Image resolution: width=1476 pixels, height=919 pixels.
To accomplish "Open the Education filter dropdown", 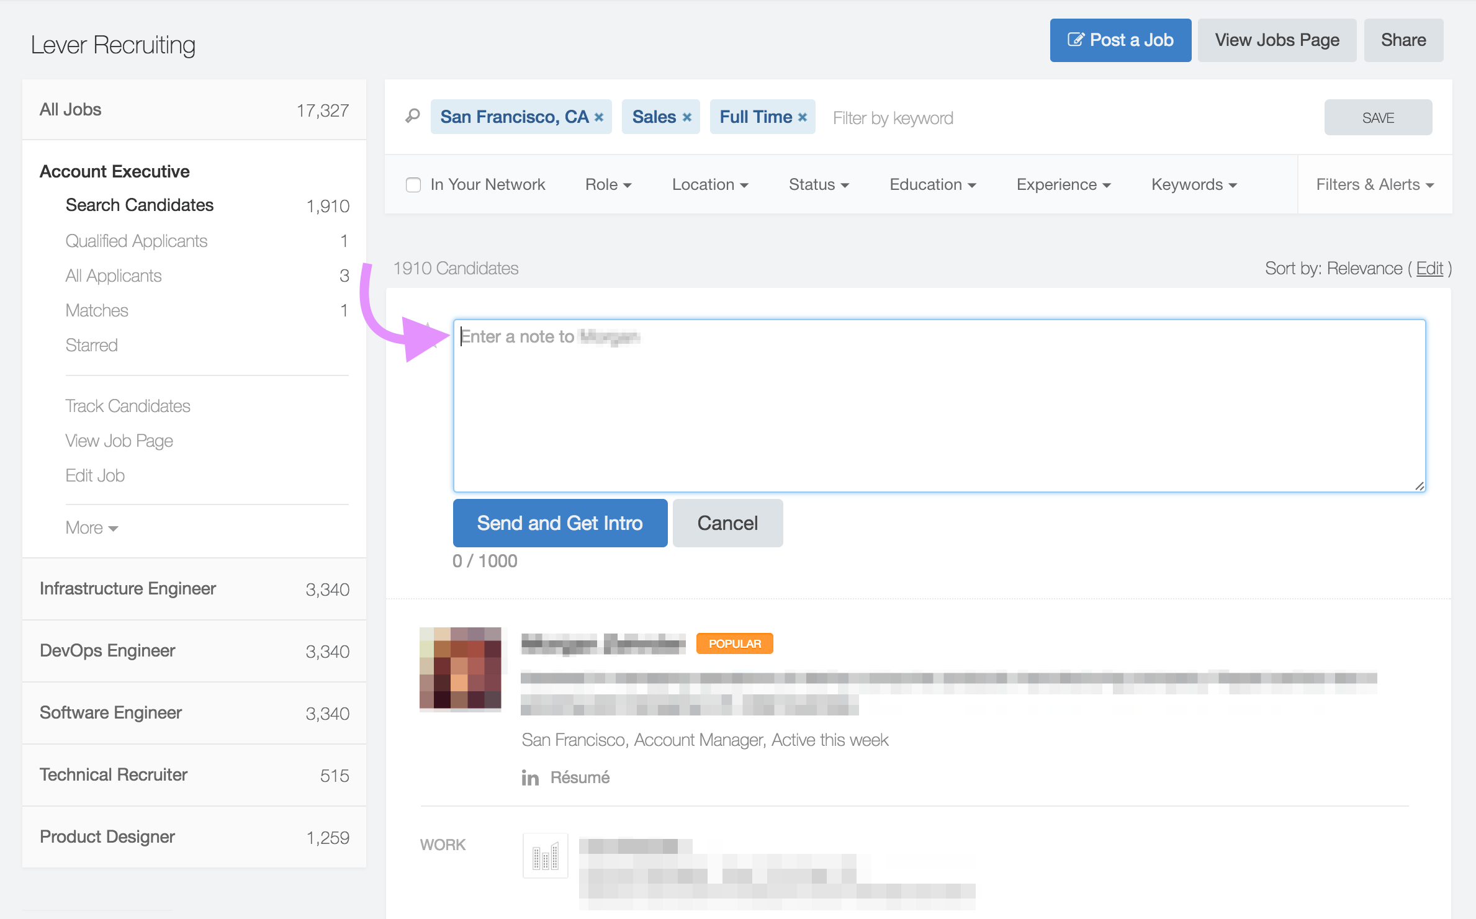I will point(933,185).
